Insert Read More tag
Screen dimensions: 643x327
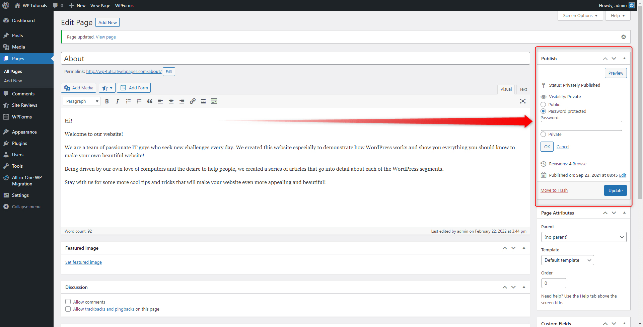click(203, 101)
